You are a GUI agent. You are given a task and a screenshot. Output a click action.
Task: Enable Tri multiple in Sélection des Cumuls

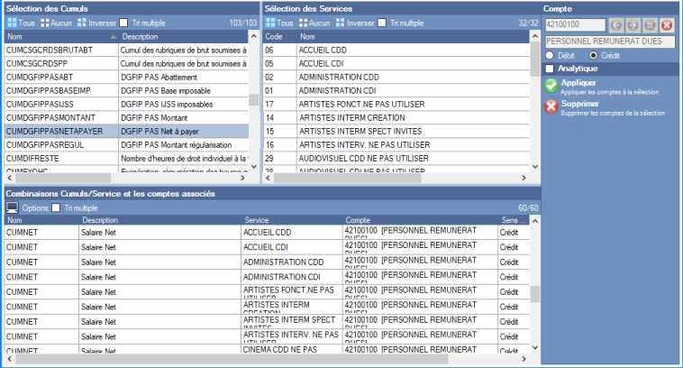coord(124,23)
